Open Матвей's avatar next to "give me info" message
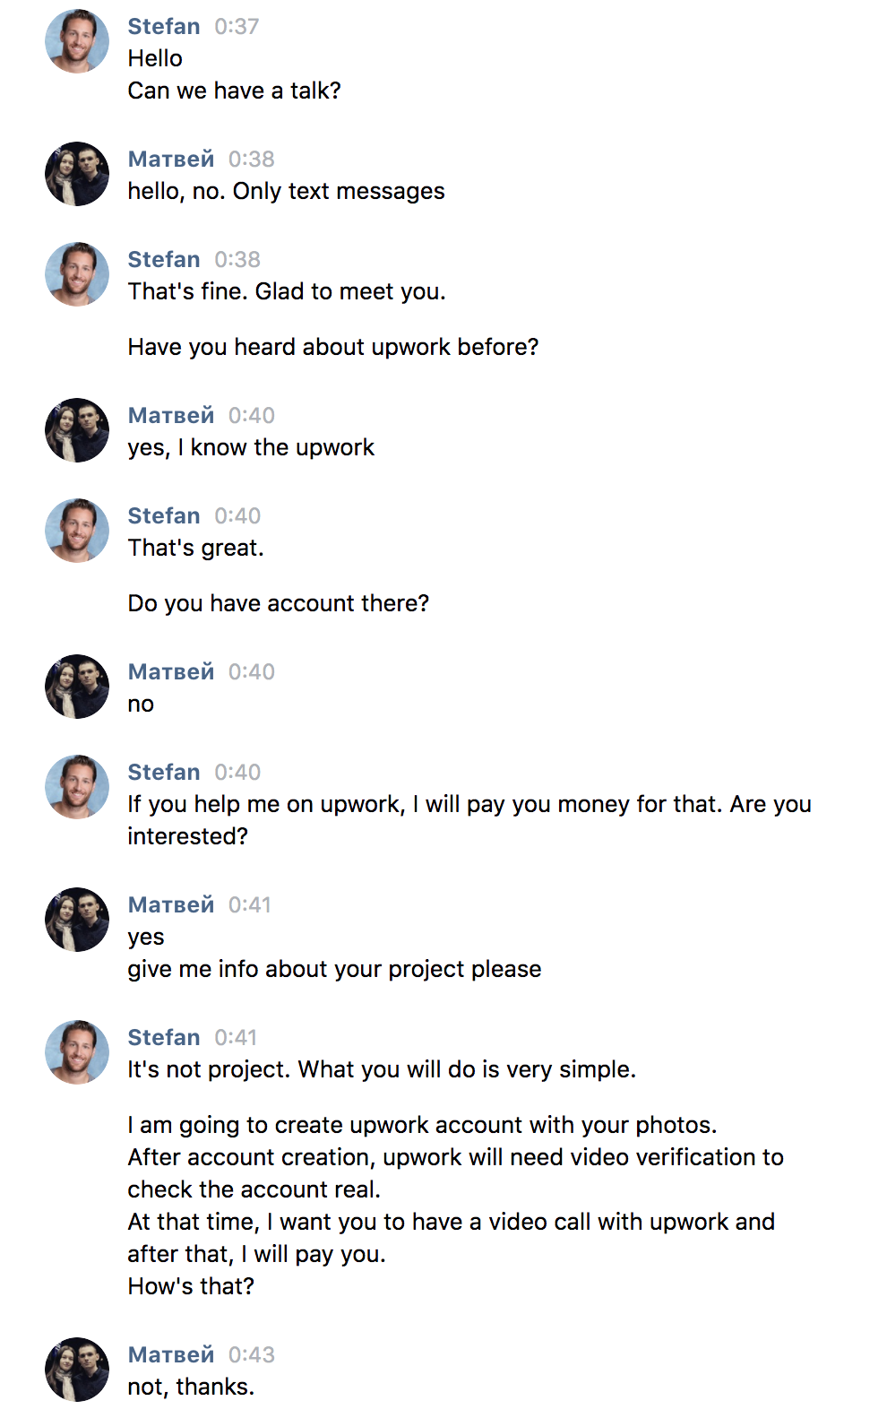 click(x=77, y=920)
